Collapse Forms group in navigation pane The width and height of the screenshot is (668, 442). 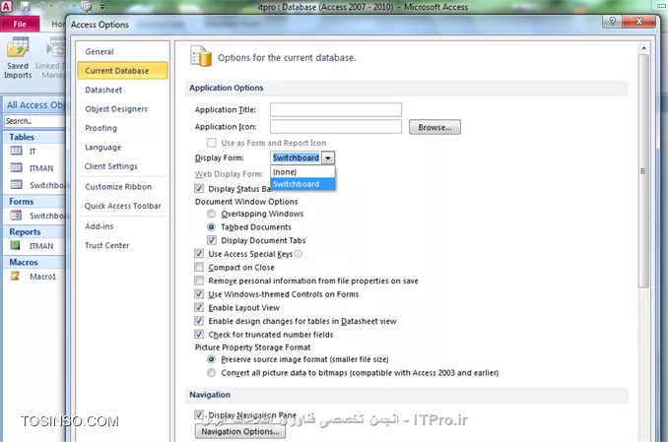[x=34, y=202]
